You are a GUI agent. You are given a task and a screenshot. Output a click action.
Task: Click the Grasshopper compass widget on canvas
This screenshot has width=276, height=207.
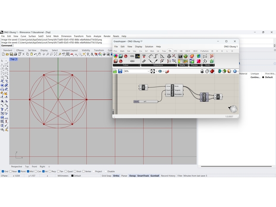point(233,109)
